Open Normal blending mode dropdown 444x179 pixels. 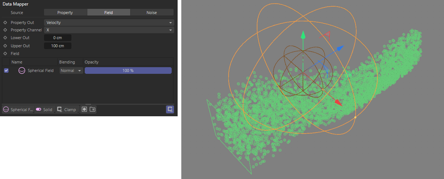(71, 70)
